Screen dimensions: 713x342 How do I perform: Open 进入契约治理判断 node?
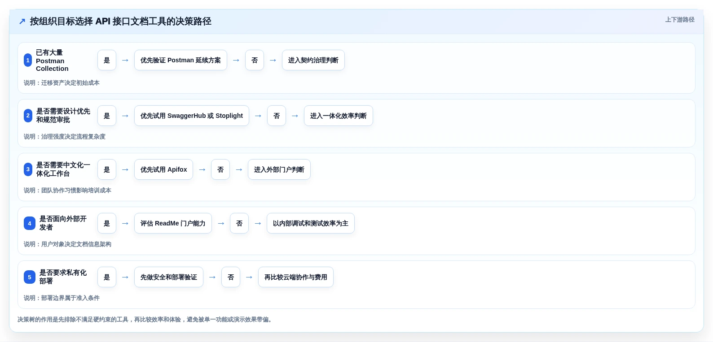[313, 60]
